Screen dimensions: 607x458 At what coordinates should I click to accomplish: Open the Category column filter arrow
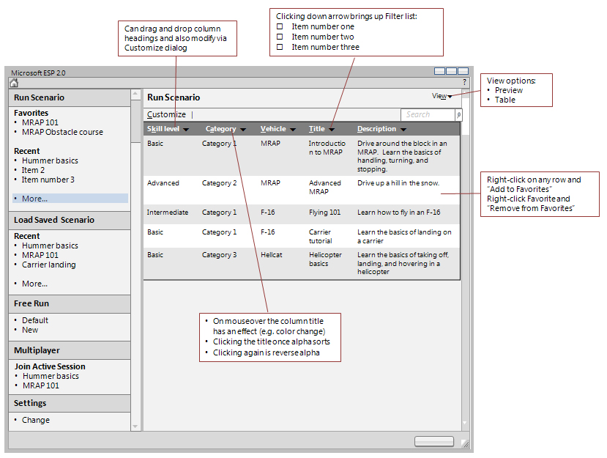(x=242, y=130)
